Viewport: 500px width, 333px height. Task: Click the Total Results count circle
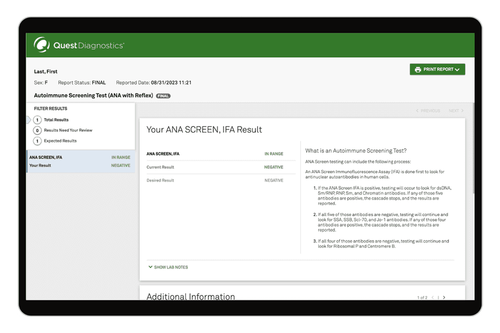click(x=37, y=120)
